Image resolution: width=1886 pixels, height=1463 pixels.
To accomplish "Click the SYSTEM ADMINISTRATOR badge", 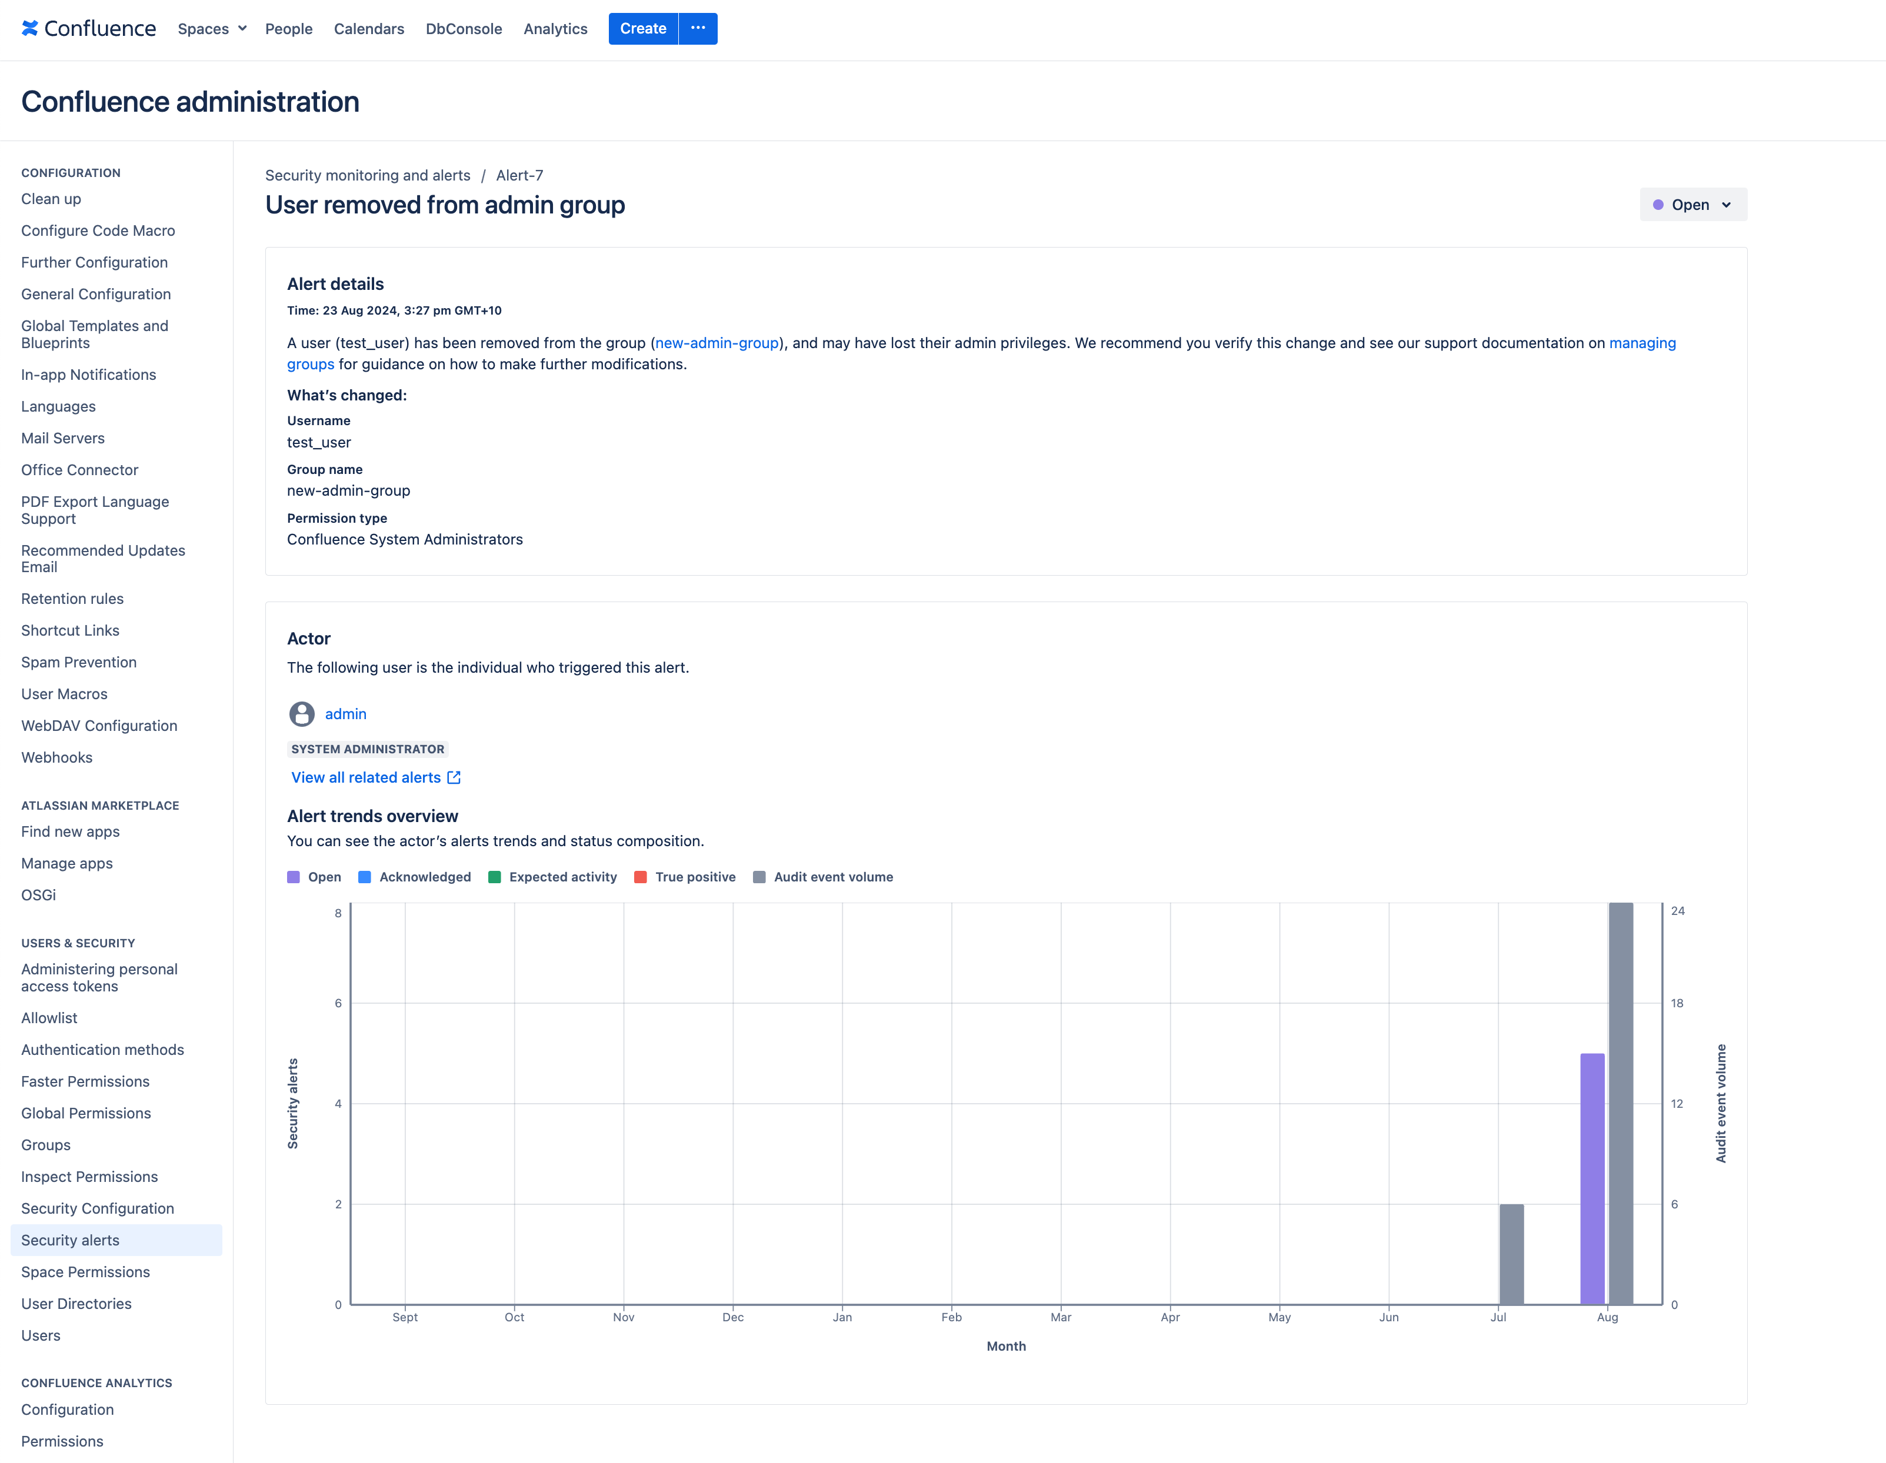I will 367,749.
